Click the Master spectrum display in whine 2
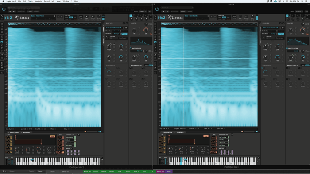Viewport: 310px width, 174px height. (x=298, y=41)
